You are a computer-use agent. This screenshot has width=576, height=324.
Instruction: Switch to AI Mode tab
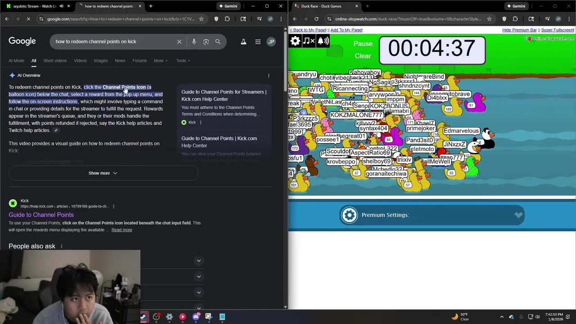tap(16, 61)
